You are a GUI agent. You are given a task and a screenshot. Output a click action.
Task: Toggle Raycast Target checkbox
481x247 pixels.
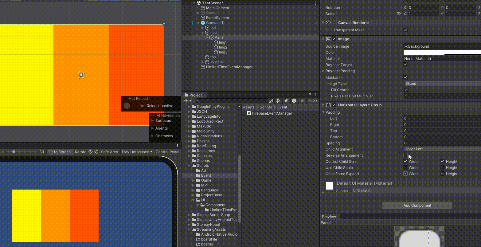(x=405, y=65)
